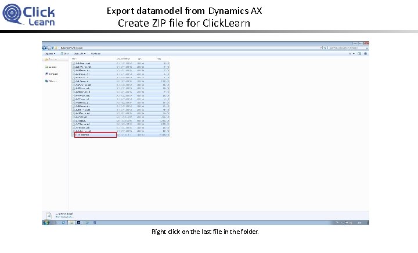Select Libraries in the navigation pane
Screen dimensions: 418x253
[x=51, y=67]
